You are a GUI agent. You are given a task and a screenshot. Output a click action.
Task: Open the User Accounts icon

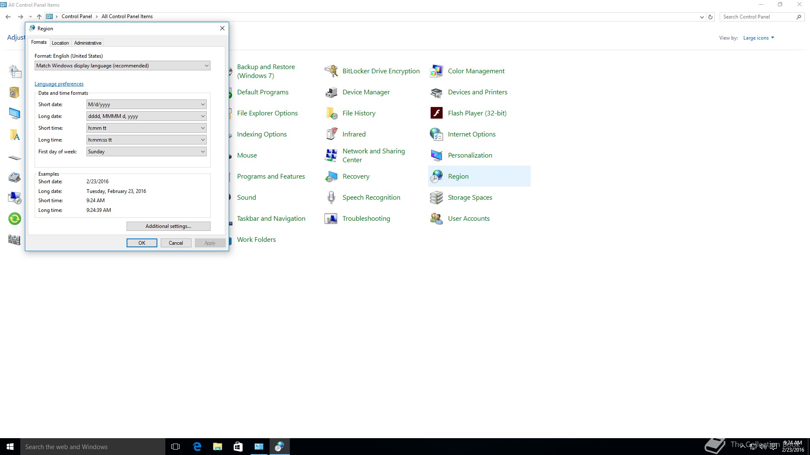click(436, 219)
